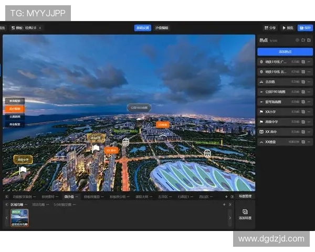Toggle the 教育配套 category filter
Viewport: 315px width, 252px height.
pyautogui.click(x=14, y=101)
